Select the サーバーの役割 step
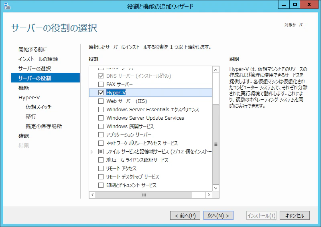The height and width of the screenshot is (227, 321). 45,78
